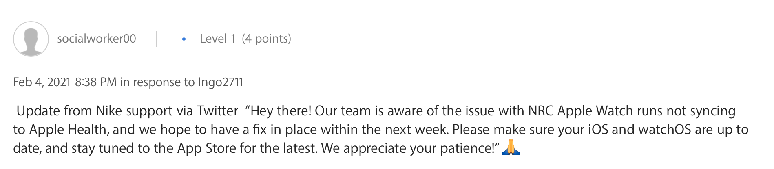Click the 8:38 PM time text

point(96,82)
